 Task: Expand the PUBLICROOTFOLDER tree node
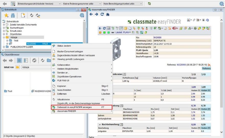click(x=4, y=47)
